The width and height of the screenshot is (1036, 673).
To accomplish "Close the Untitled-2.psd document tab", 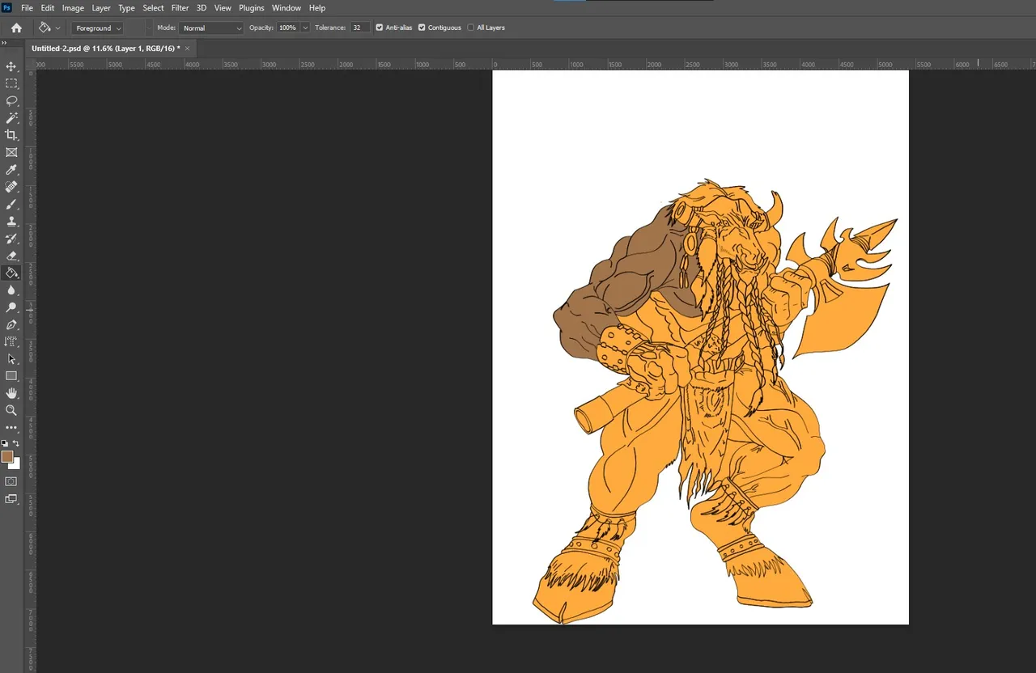I will pyautogui.click(x=188, y=49).
